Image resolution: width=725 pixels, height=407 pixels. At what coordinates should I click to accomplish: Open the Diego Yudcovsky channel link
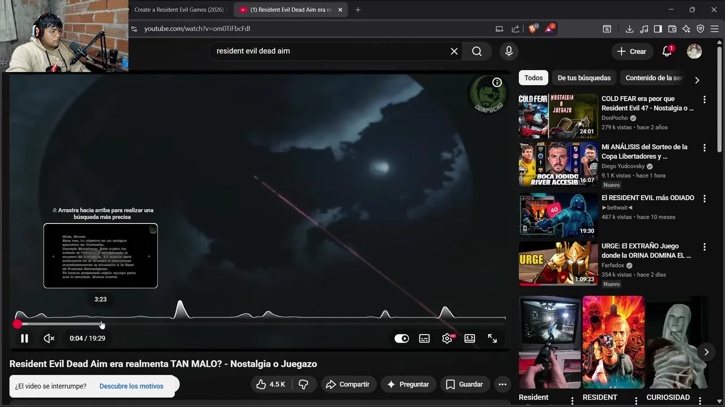click(x=623, y=166)
